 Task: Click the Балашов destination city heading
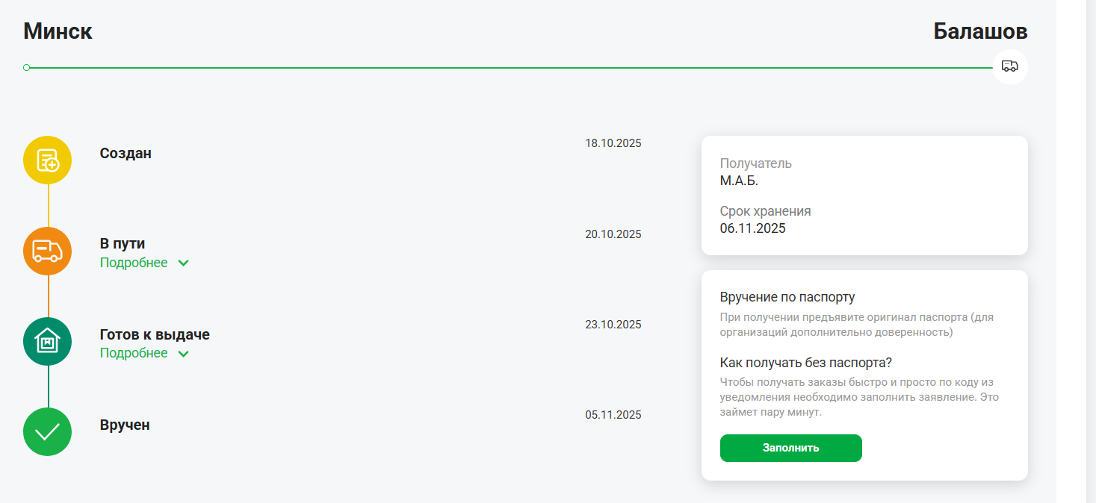[980, 31]
